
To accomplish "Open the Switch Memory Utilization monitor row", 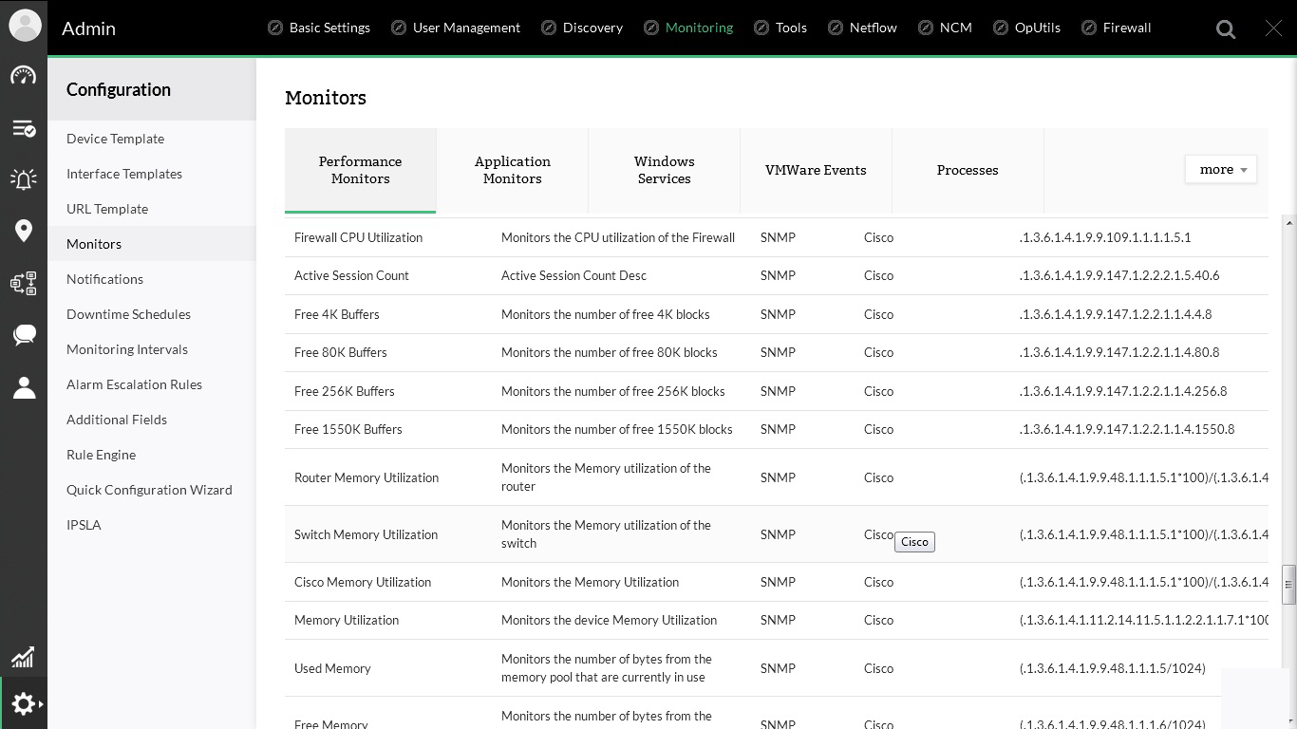I will pyautogui.click(x=366, y=534).
